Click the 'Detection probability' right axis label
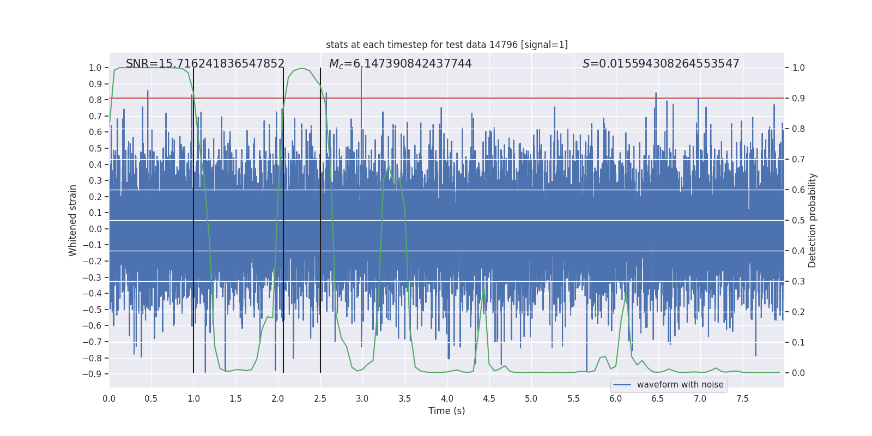Viewport: 872px width, 436px height. 812,220
